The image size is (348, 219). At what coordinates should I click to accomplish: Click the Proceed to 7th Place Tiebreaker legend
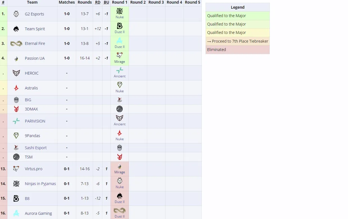point(238,41)
